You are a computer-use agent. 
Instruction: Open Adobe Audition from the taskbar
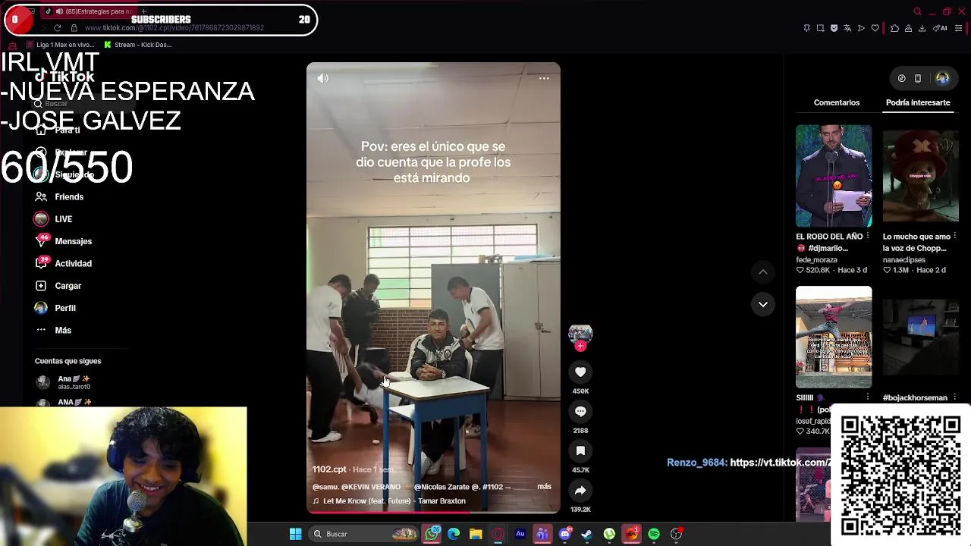[520, 534]
